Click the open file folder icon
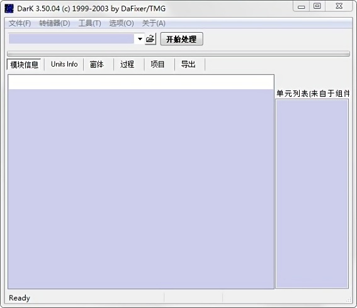Image resolution: width=357 pixels, height=308 pixels. point(150,39)
